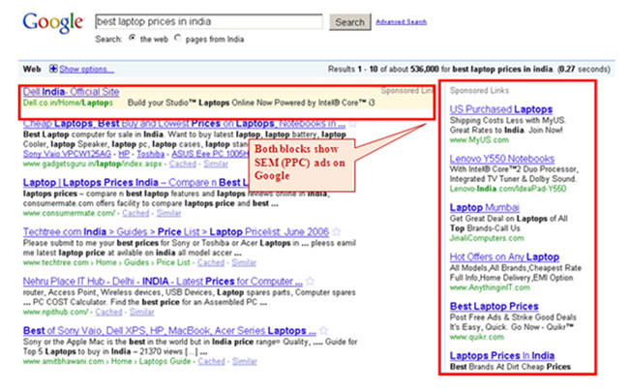
Task: Select the 'pages from India' radio button
Action: click(x=177, y=38)
